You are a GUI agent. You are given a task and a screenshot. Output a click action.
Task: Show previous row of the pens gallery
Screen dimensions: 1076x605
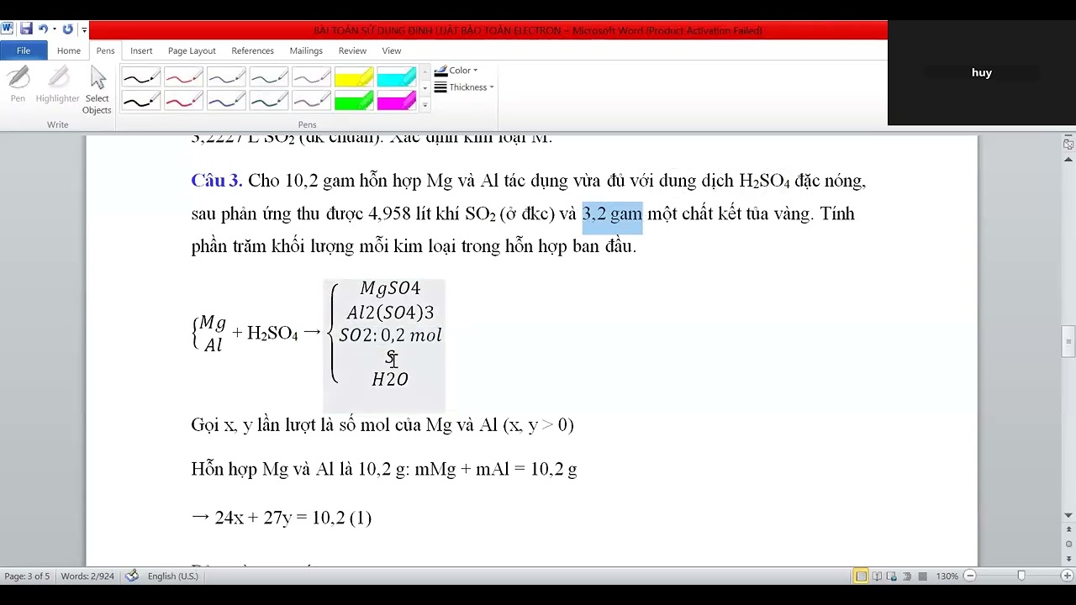[x=425, y=72]
